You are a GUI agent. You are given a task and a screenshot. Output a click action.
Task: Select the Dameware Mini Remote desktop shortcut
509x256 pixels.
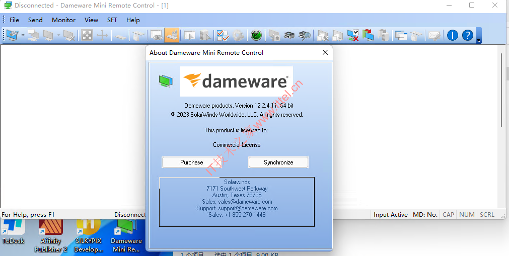click(126, 237)
